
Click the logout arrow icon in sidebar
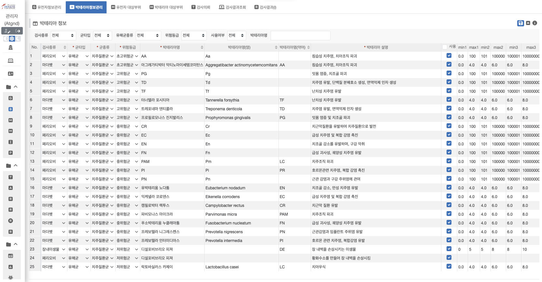pyautogui.click(x=18, y=31)
